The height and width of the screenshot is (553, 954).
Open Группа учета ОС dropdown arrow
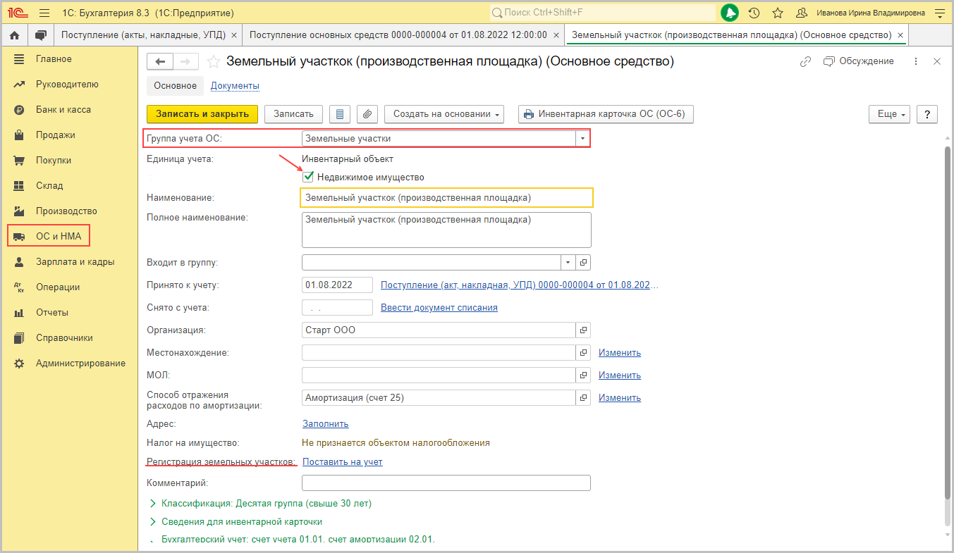582,139
